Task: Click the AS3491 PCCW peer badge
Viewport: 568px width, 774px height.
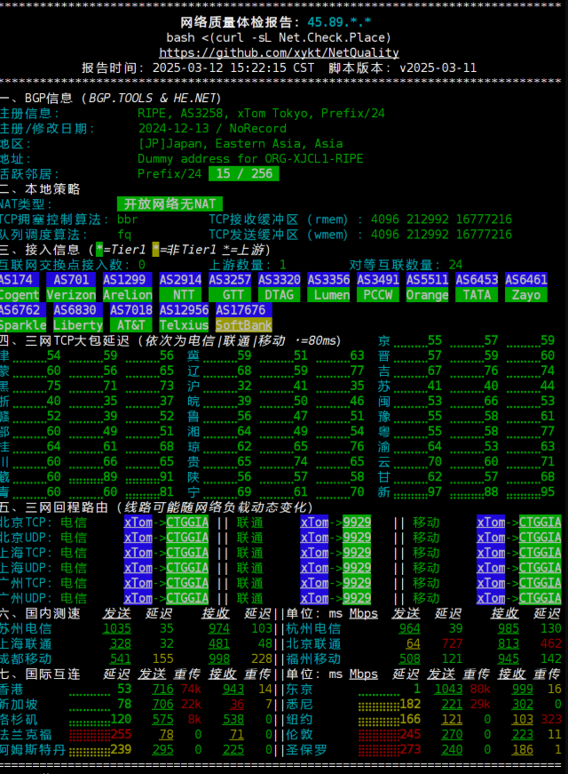Action: pyautogui.click(x=378, y=287)
